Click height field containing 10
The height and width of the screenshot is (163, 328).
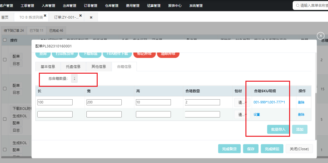[153, 102]
